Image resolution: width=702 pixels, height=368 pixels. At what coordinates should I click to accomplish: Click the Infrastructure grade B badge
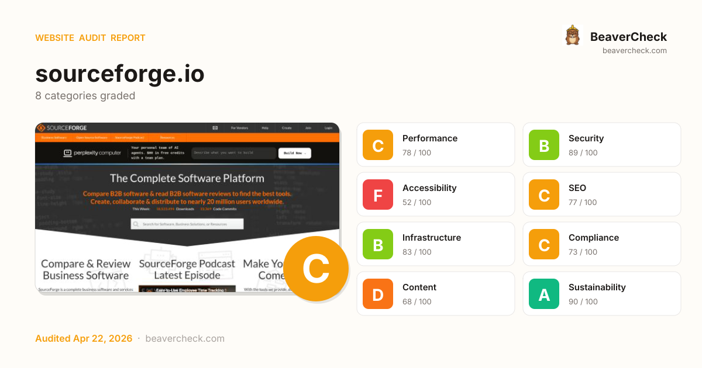coord(378,244)
